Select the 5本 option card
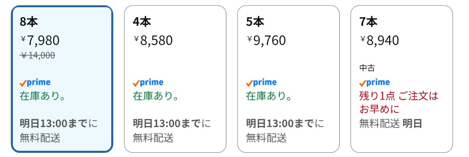 point(288,79)
